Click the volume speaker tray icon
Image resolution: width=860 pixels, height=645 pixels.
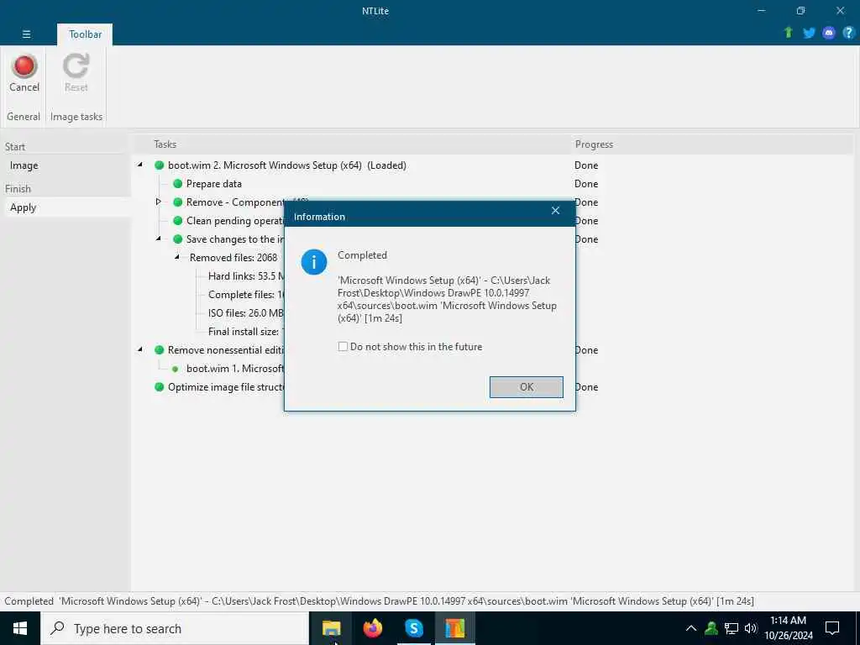coord(751,628)
